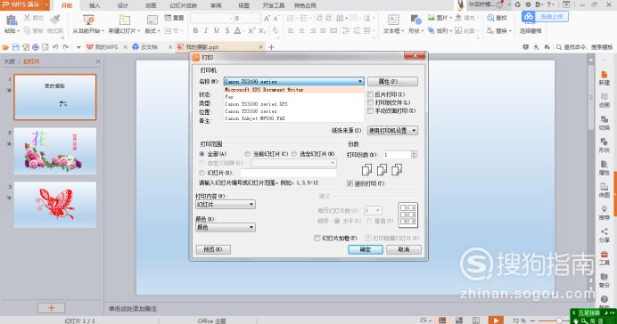
Task: Open the print content dropdown (幻灯片)
Action: [x=226, y=205]
